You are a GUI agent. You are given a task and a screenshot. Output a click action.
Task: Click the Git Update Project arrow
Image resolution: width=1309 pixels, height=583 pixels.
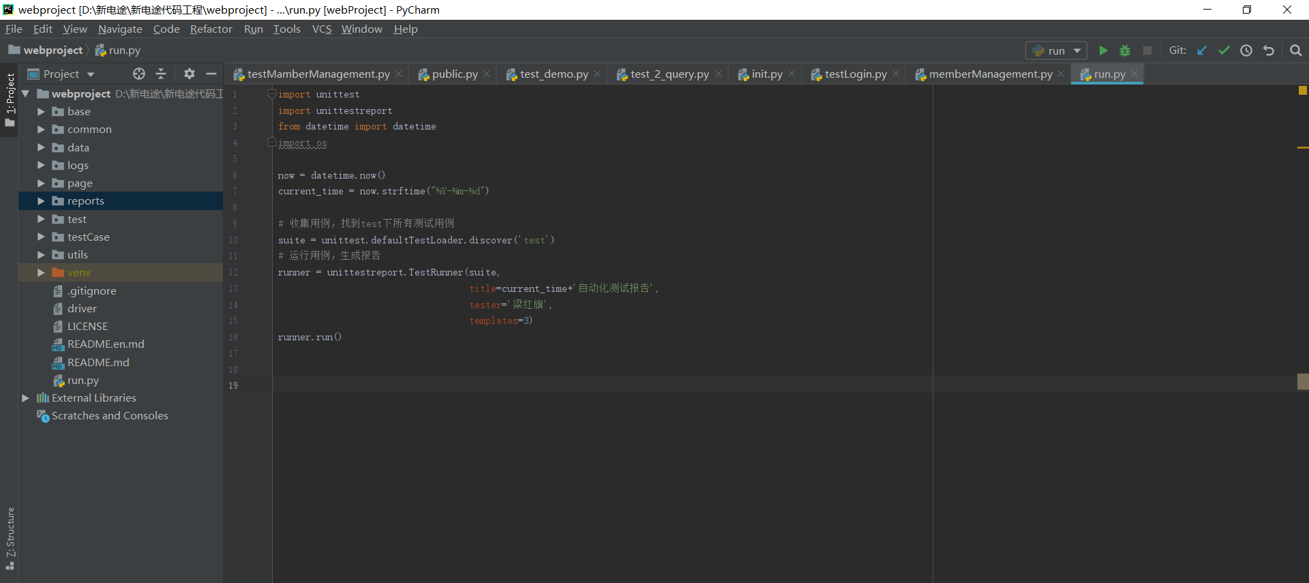coord(1202,50)
